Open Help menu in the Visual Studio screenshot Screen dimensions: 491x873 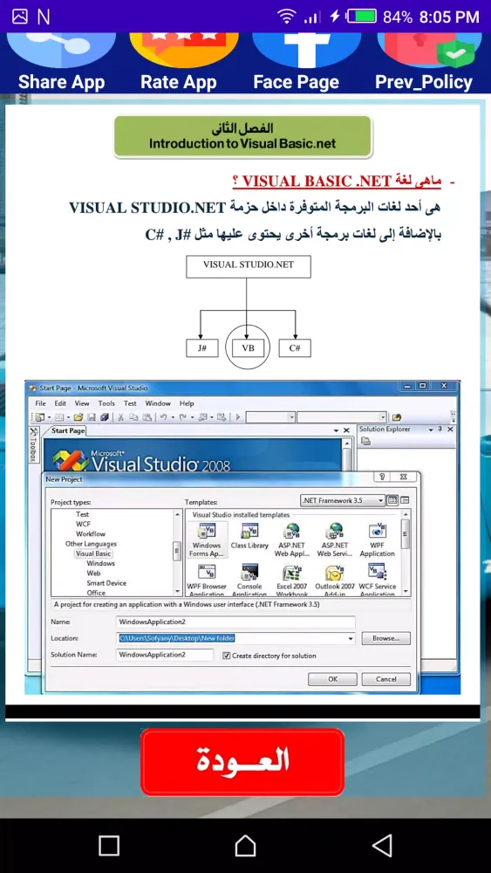point(187,403)
